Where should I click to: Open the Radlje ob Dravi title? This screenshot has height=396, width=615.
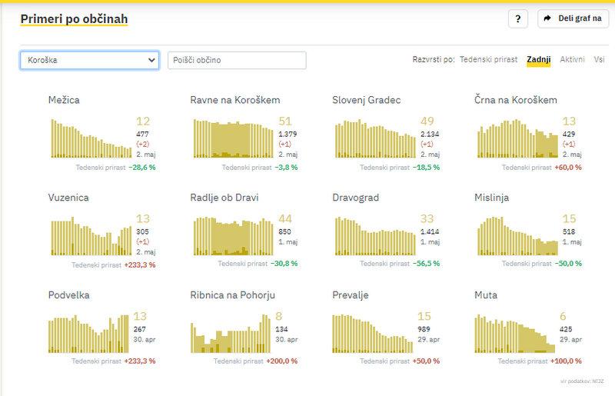224,198
